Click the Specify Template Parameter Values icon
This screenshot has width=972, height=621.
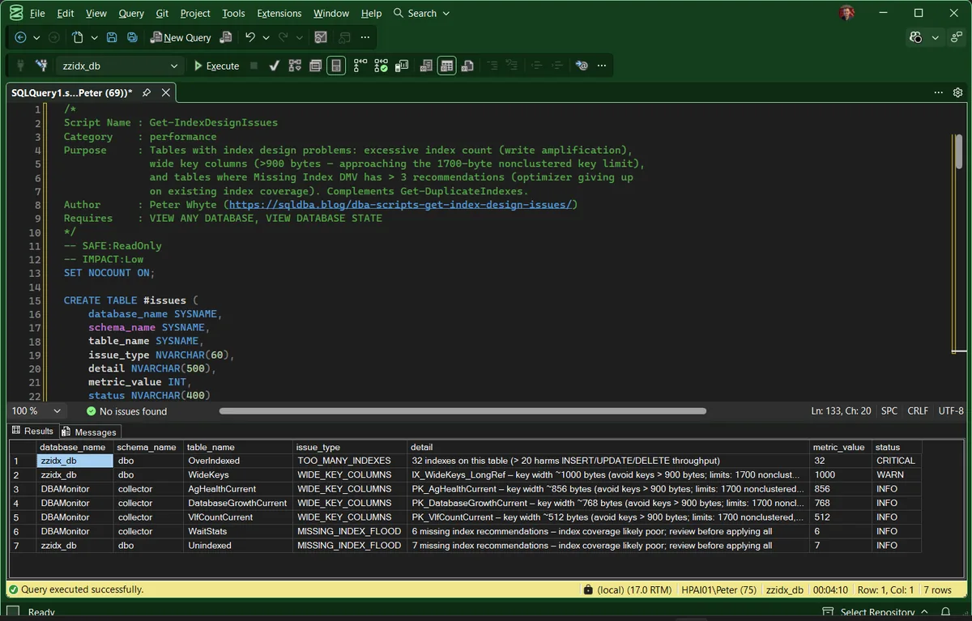[x=582, y=66]
